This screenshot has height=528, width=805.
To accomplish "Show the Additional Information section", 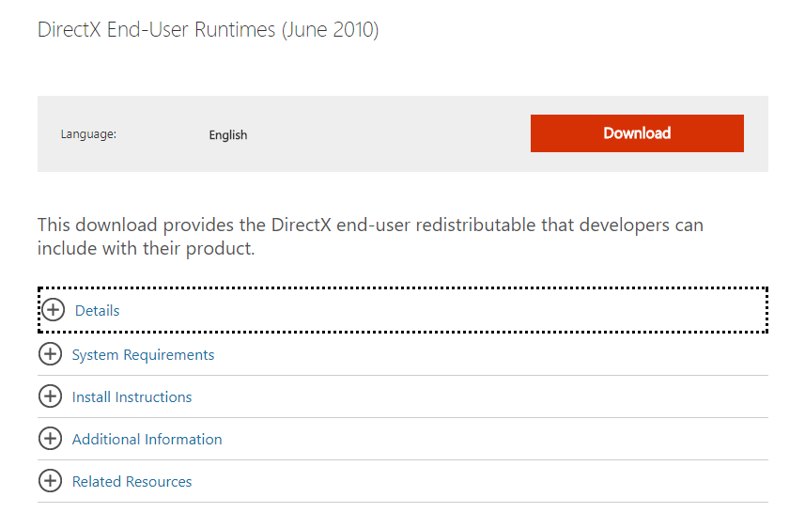I will (147, 439).
